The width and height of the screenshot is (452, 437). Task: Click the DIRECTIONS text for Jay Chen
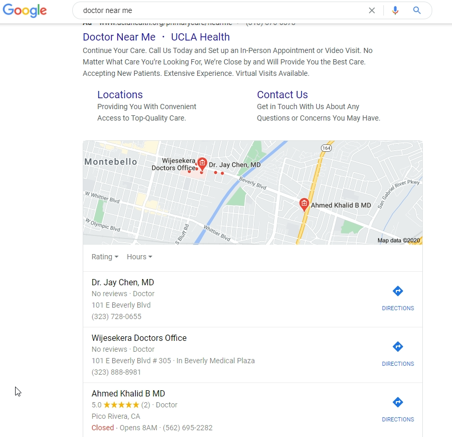(x=398, y=308)
